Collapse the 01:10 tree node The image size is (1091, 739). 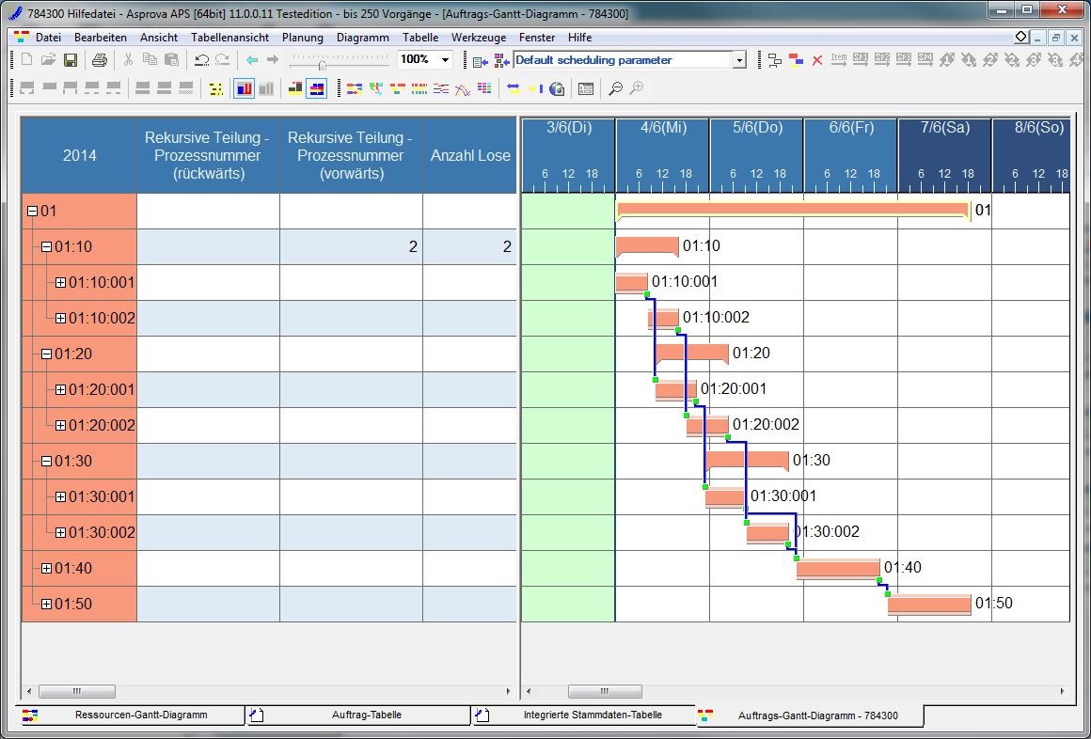[46, 247]
